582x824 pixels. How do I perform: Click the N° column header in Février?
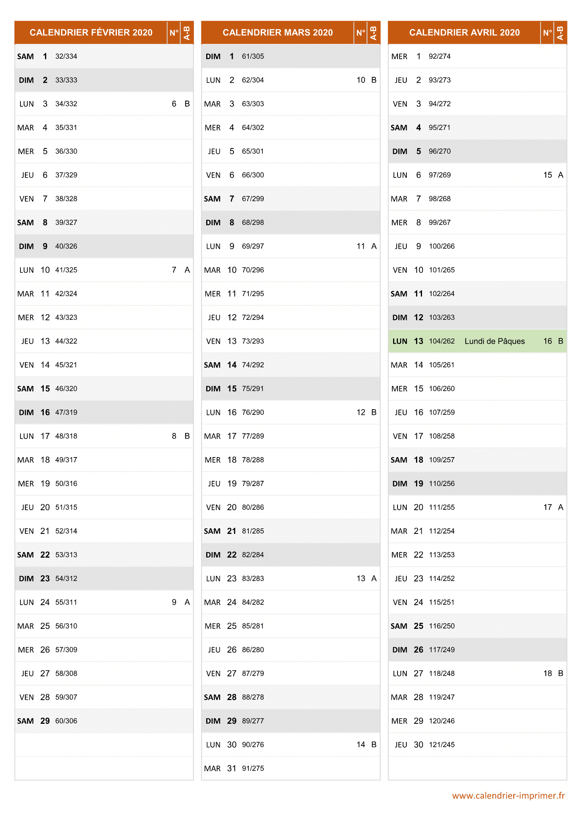pyautogui.click(x=174, y=33)
